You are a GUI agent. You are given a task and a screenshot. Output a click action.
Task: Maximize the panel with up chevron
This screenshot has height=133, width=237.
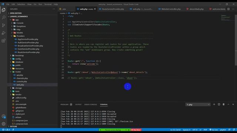tap(228, 104)
